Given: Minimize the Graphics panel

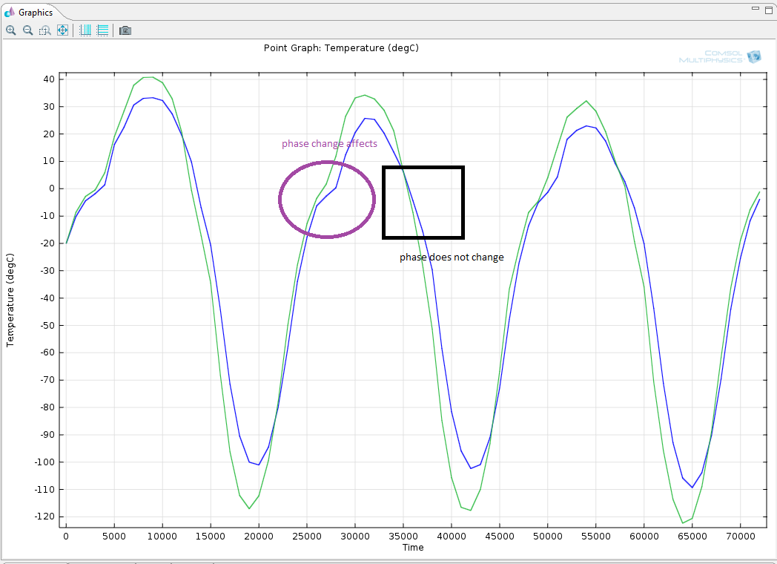Looking at the screenshot, I should (755, 9).
